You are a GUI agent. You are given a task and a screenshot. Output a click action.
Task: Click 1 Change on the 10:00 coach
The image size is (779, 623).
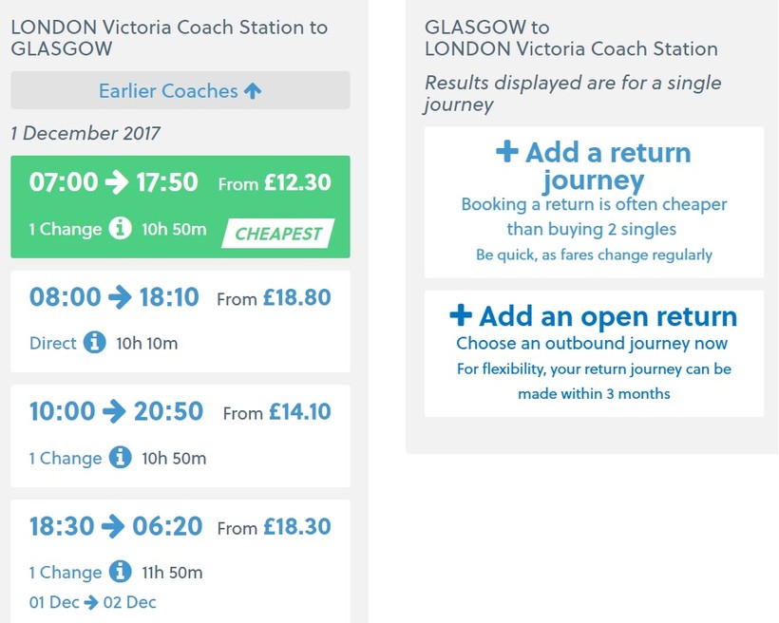(65, 459)
